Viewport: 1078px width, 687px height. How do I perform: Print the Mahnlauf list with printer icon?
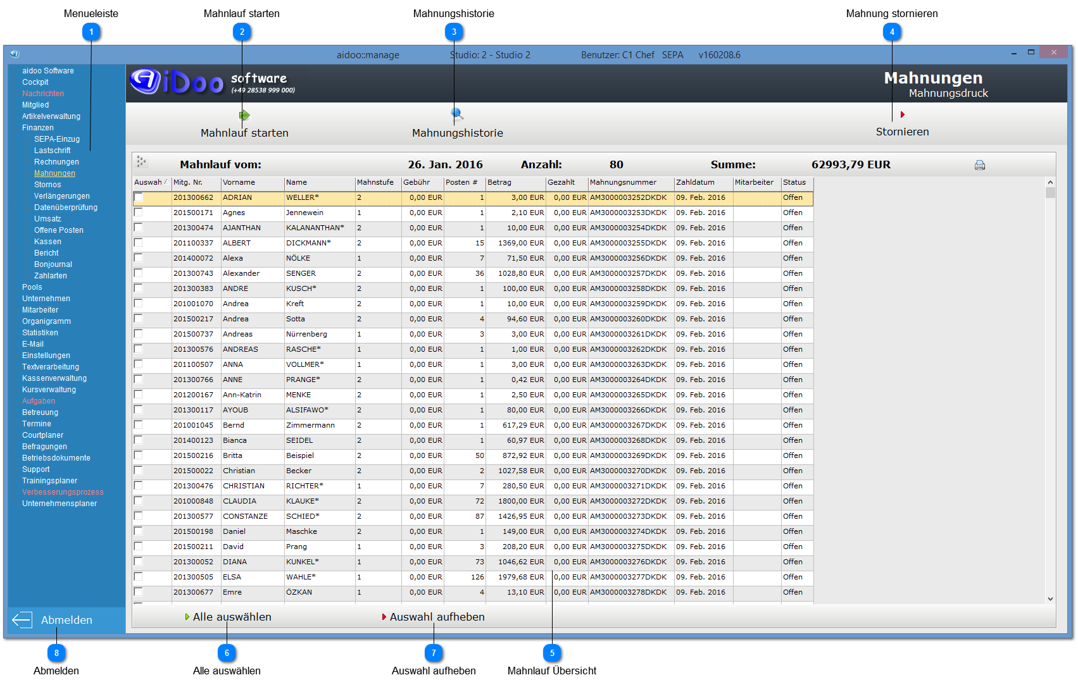pos(980,165)
